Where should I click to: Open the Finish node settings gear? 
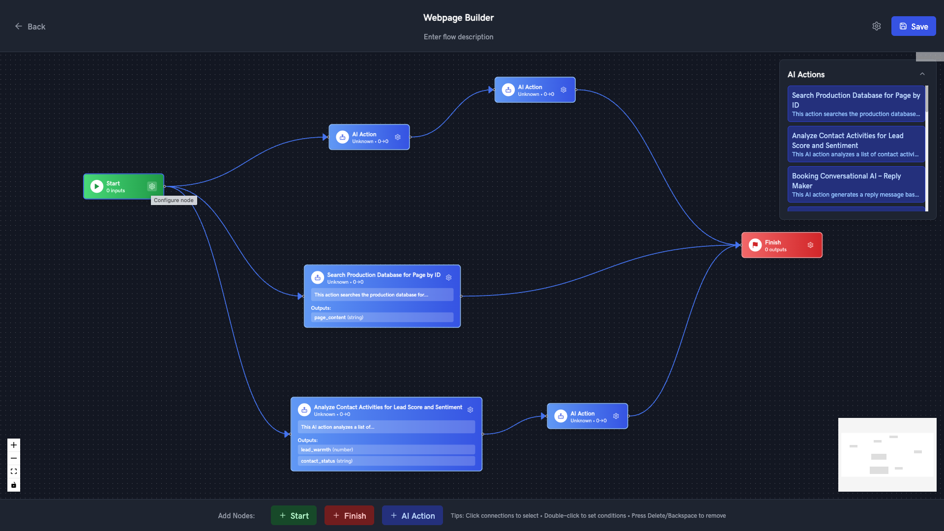coord(810,245)
